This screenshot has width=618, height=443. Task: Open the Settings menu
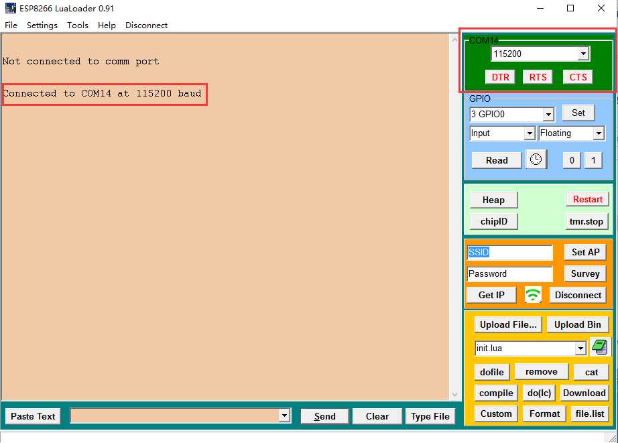click(42, 25)
